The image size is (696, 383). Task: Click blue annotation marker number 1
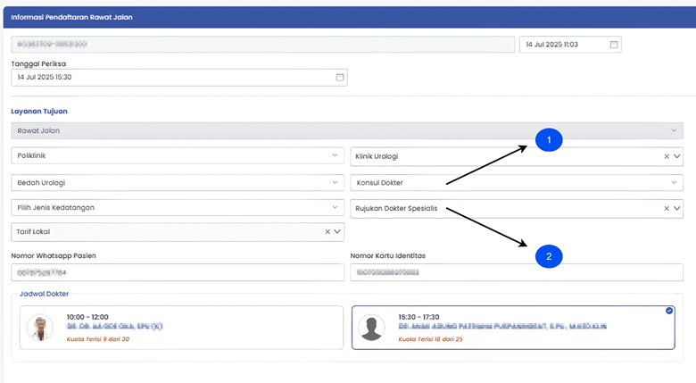(x=548, y=140)
